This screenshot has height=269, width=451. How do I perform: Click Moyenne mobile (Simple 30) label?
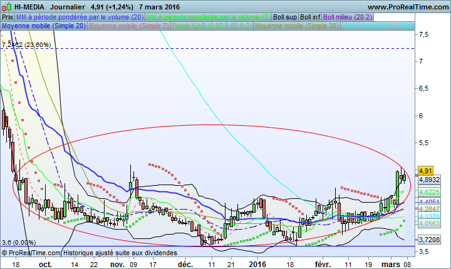(296, 26)
